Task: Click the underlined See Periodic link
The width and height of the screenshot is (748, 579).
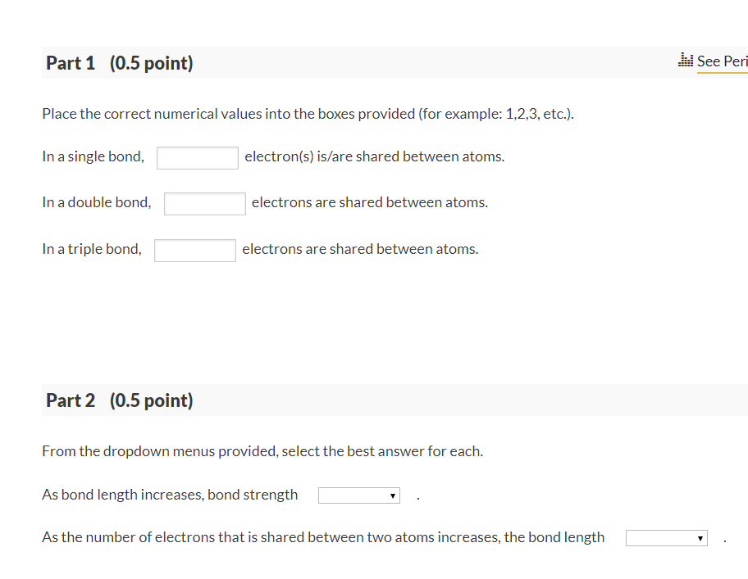Action: tap(720, 61)
